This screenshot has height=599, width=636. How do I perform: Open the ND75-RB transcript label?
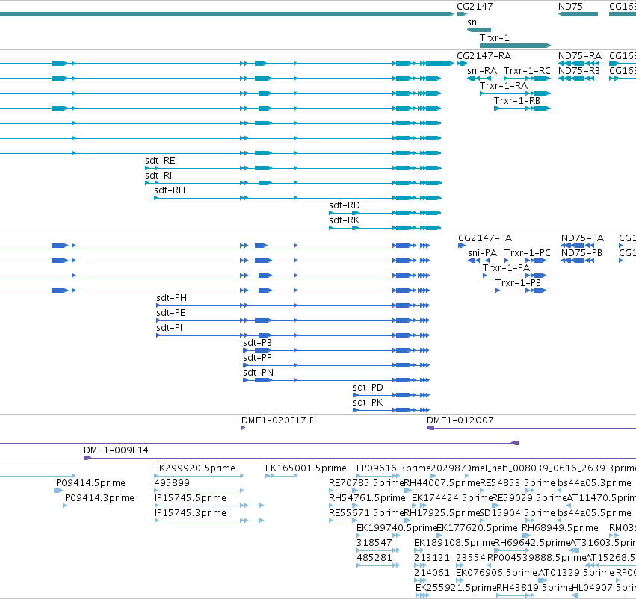pos(578,71)
